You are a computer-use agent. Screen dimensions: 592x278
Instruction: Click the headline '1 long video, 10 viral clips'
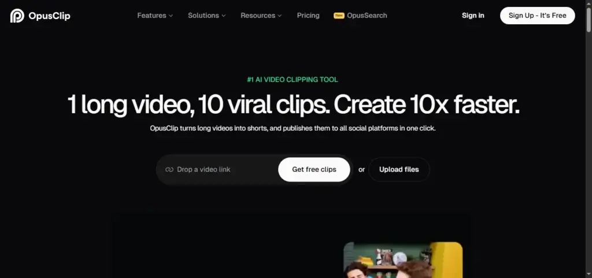click(199, 105)
